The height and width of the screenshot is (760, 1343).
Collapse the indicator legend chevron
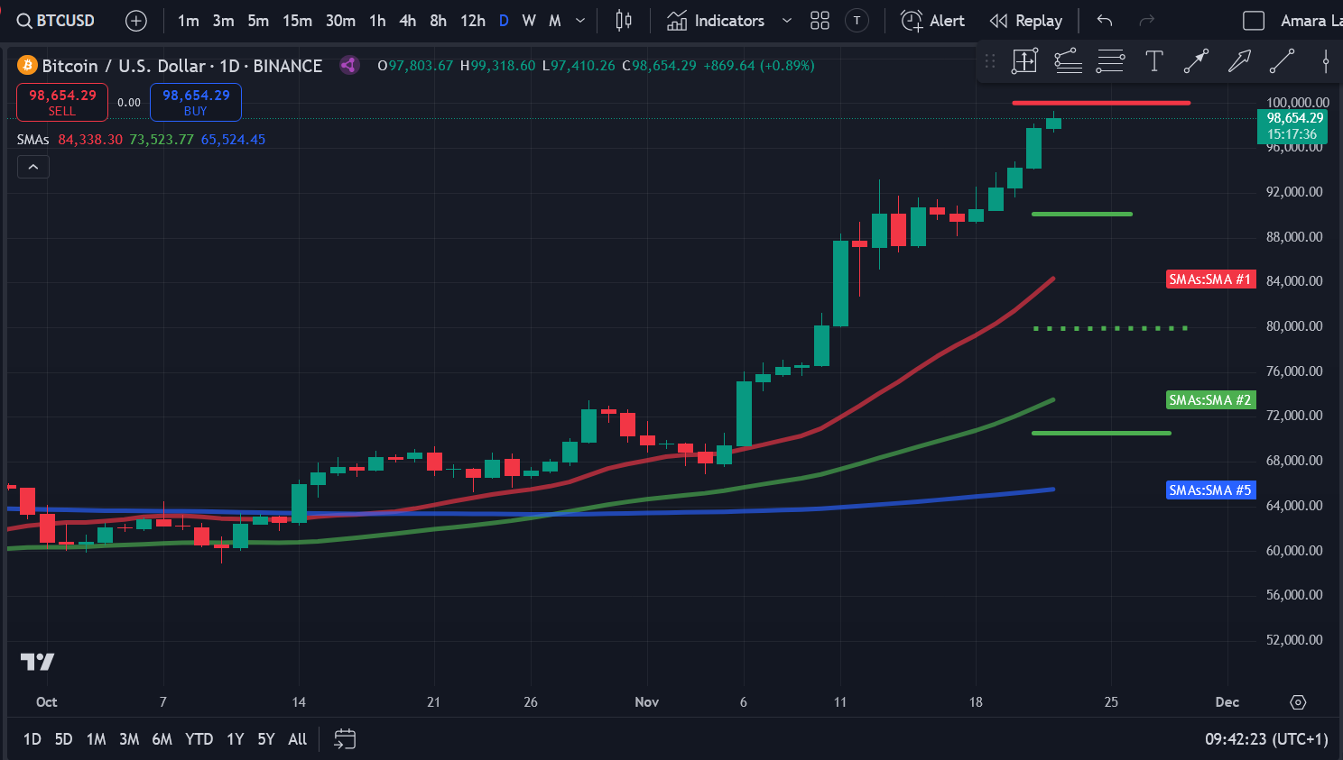[x=32, y=167]
